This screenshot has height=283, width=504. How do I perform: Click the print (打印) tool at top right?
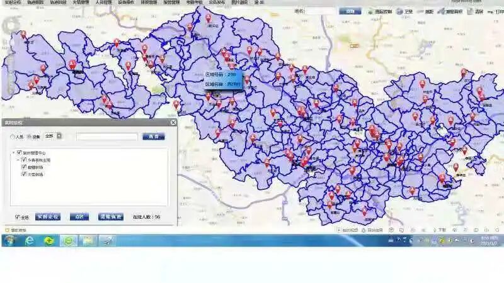[x=496, y=12]
